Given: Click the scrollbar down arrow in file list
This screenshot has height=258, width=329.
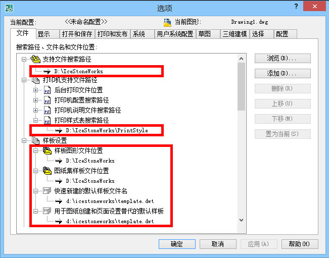Looking at the screenshot, I should [x=241, y=220].
